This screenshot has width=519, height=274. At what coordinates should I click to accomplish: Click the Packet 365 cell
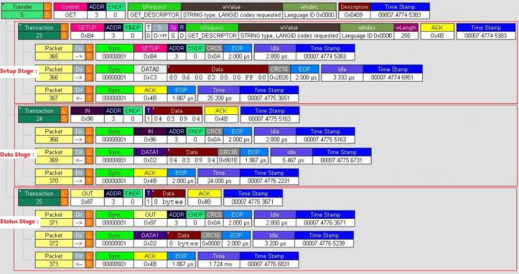click(53, 53)
